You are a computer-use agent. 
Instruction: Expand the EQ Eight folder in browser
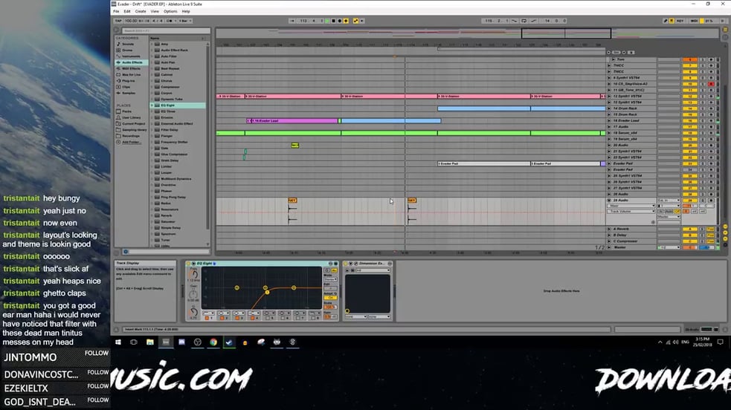pyautogui.click(x=152, y=105)
